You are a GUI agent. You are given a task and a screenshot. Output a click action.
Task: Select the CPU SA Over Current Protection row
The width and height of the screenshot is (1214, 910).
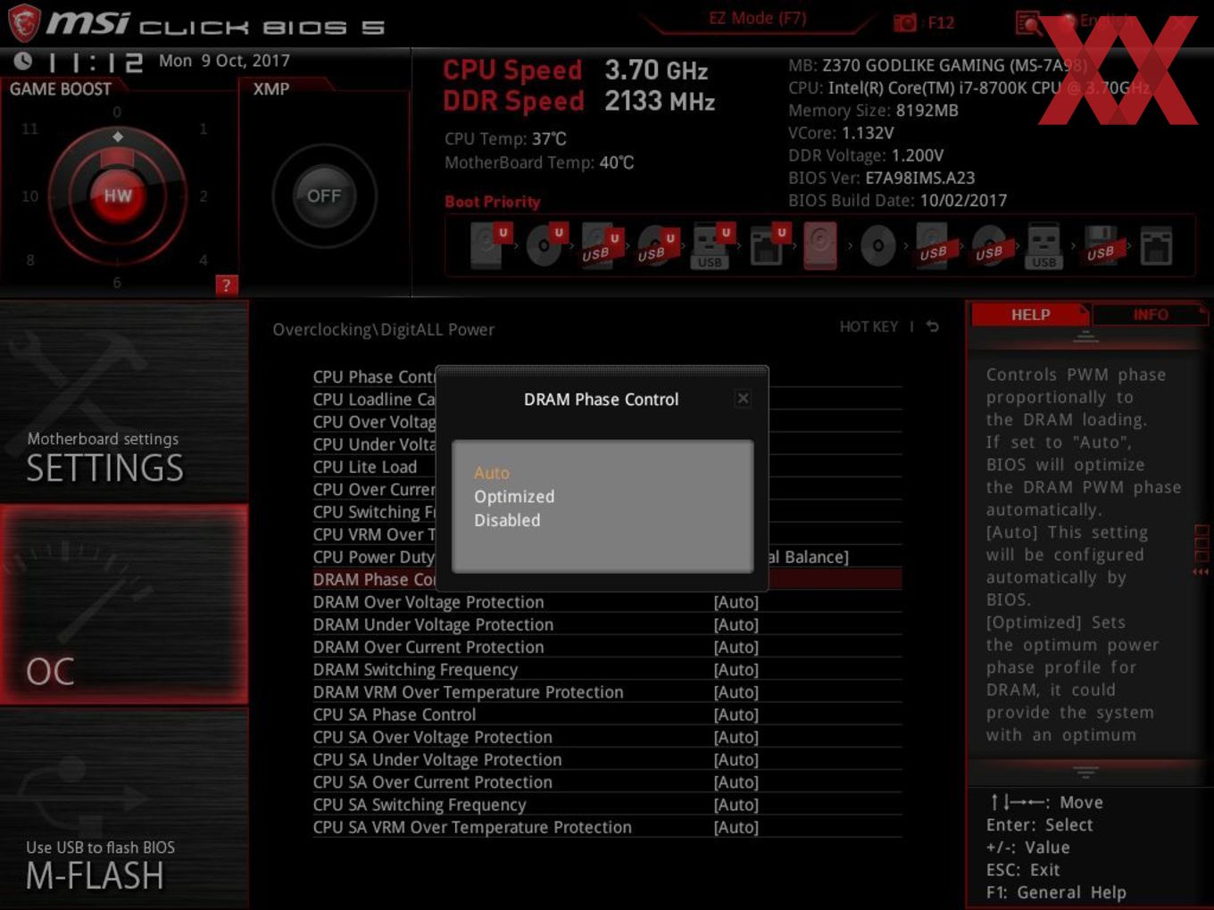click(x=607, y=782)
